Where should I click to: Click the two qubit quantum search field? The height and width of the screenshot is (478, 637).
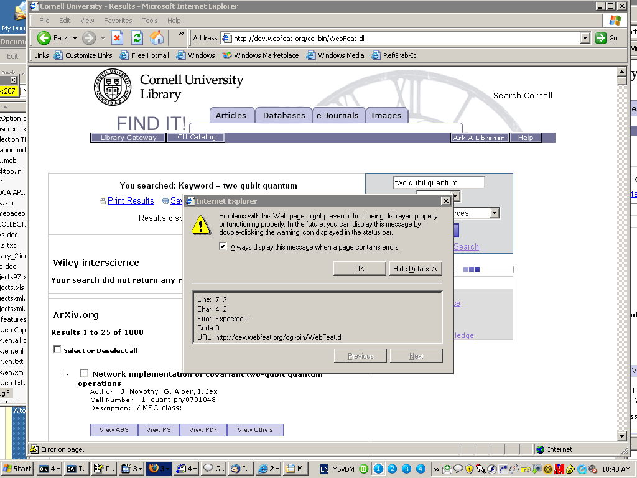[x=439, y=183]
